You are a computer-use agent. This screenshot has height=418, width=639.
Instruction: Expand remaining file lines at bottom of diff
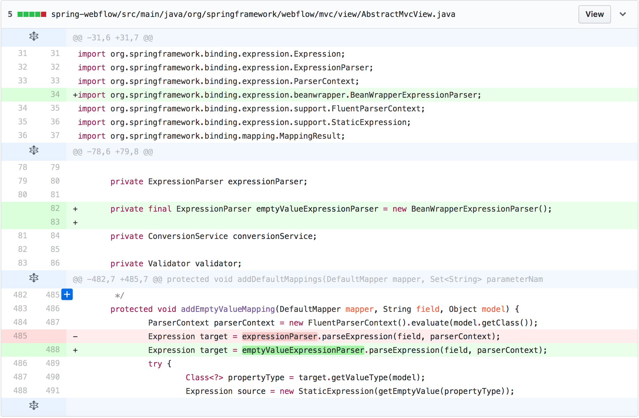(x=34, y=406)
